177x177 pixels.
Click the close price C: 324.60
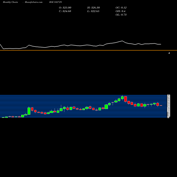point(65,11)
